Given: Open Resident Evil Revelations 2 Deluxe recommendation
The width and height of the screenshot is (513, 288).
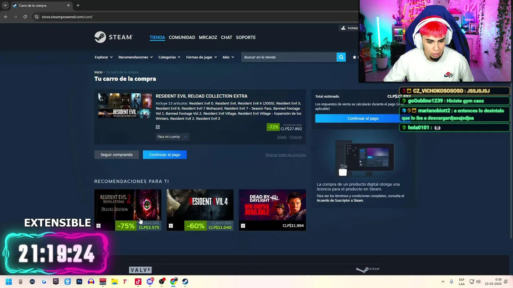Looking at the screenshot, I should 127,210.
